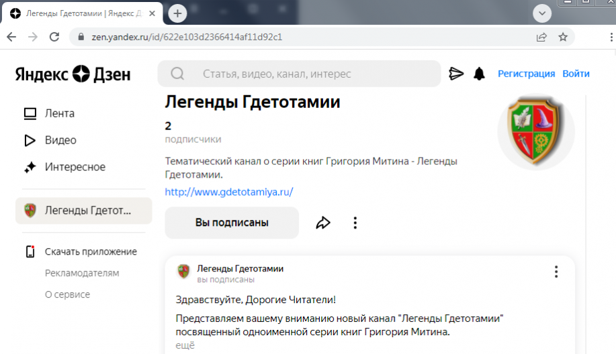Click the address bar URL
Image resolution: width=616 pixels, height=354 pixels.
[187, 37]
